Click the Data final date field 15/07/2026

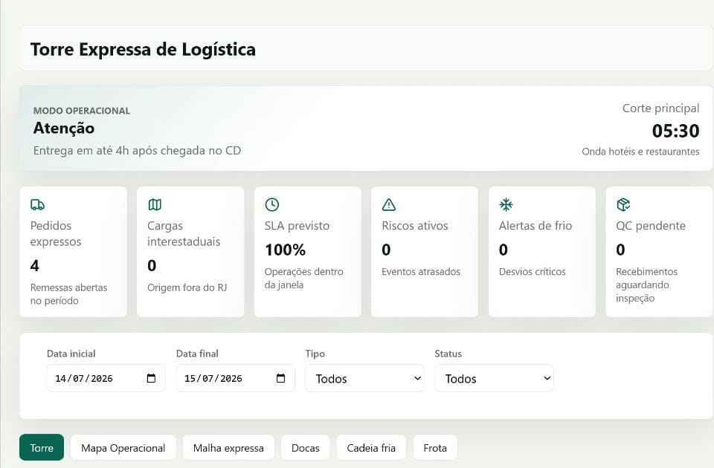(236, 378)
